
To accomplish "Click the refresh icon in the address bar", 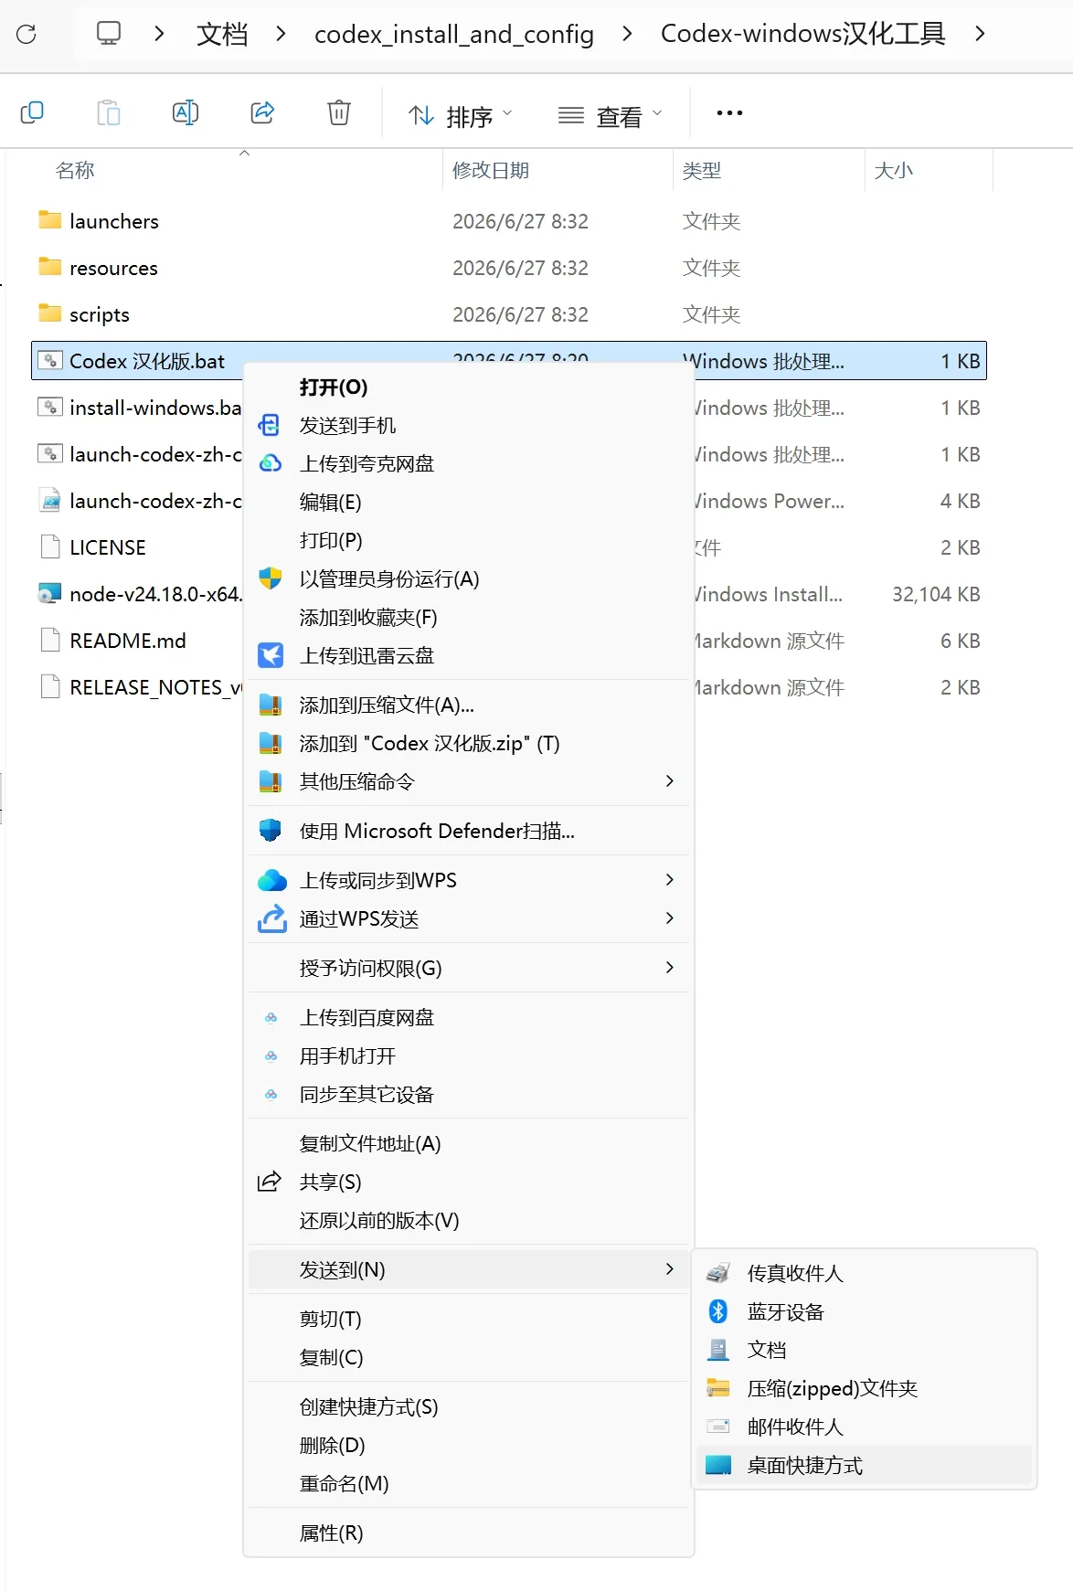I will click(27, 34).
